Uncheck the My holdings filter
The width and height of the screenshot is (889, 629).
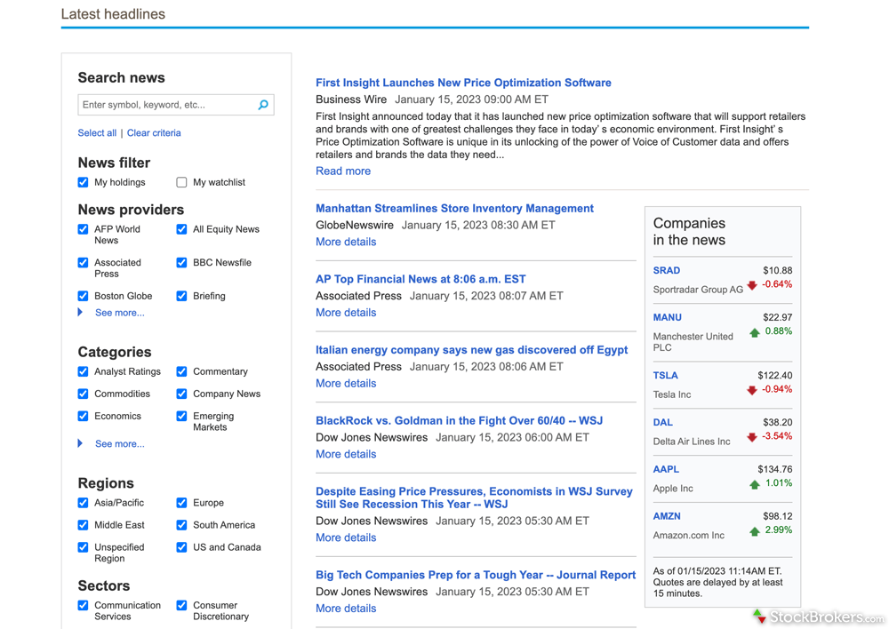[x=84, y=182]
